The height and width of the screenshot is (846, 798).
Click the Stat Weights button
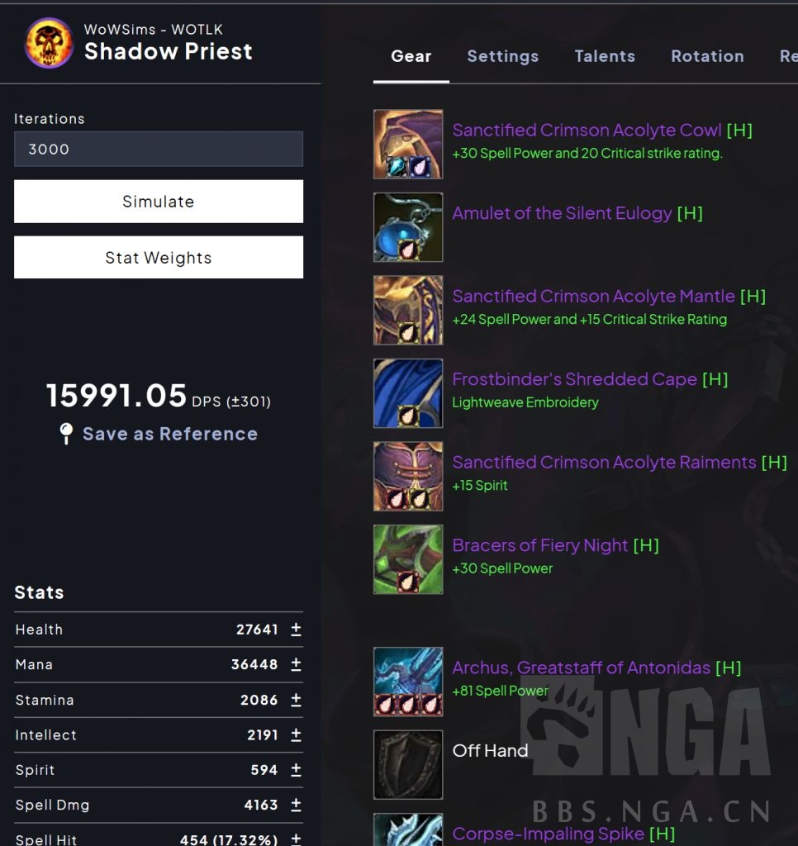click(159, 258)
